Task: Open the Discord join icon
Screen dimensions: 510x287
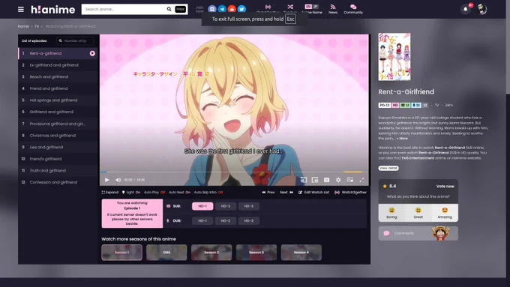Action: pyautogui.click(x=212, y=9)
